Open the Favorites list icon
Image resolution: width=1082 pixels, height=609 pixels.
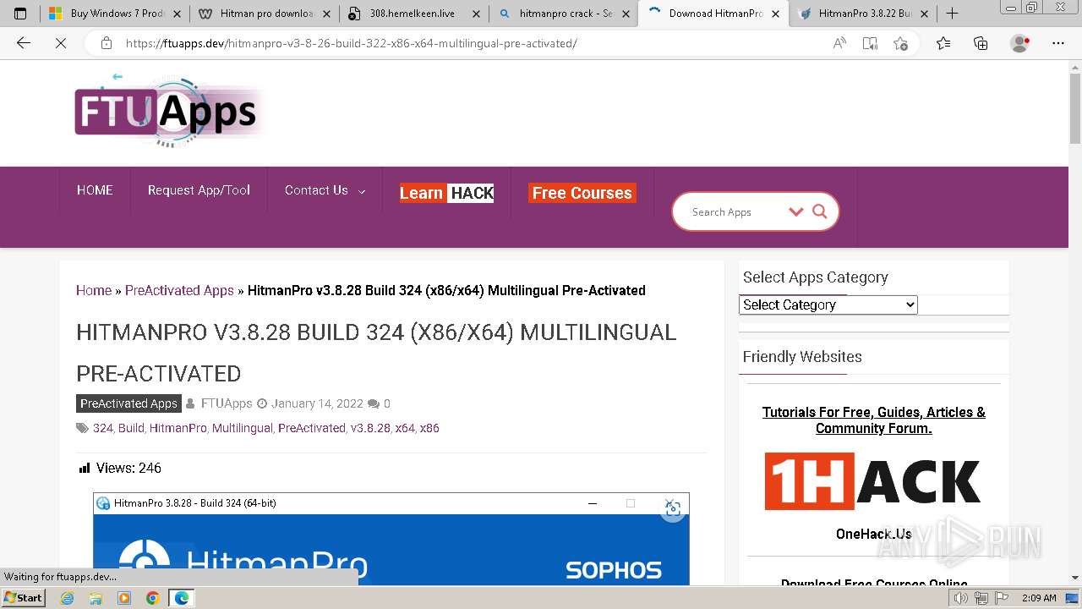(x=943, y=43)
